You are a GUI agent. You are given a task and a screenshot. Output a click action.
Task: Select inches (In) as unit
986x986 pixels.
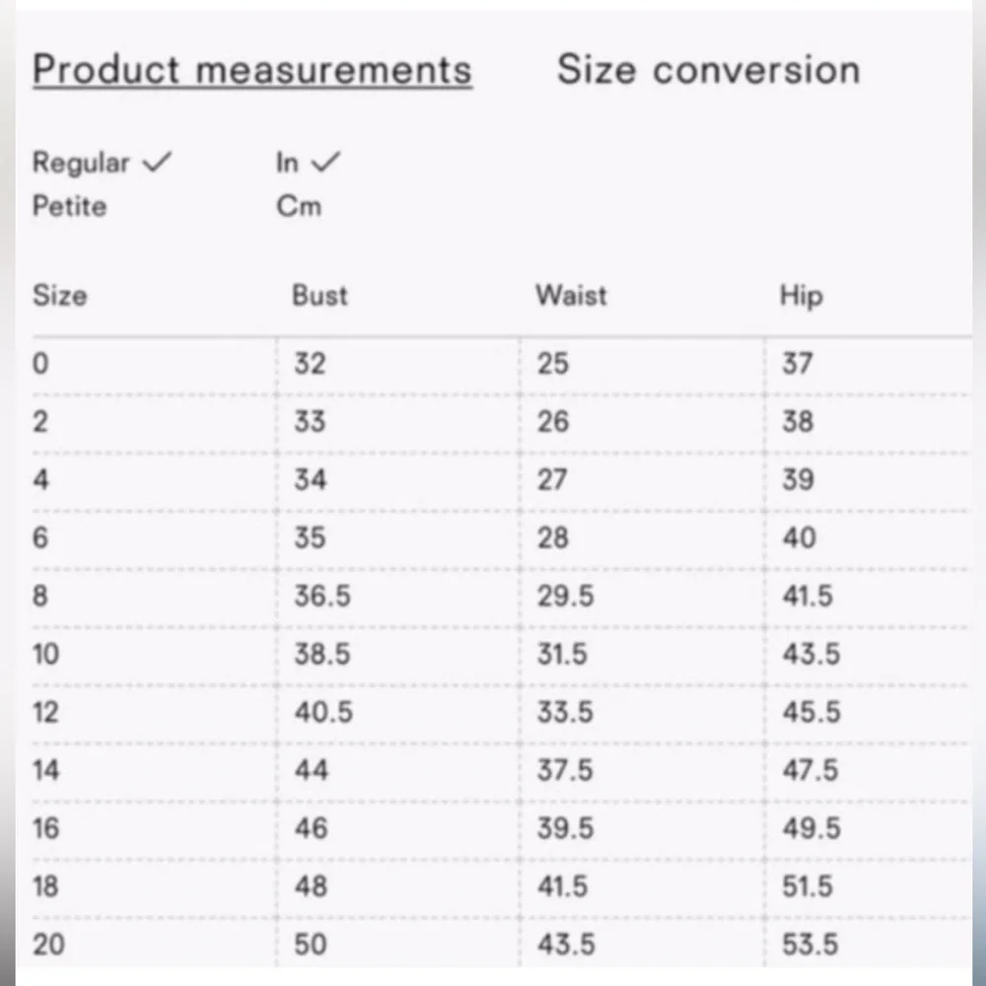(287, 163)
